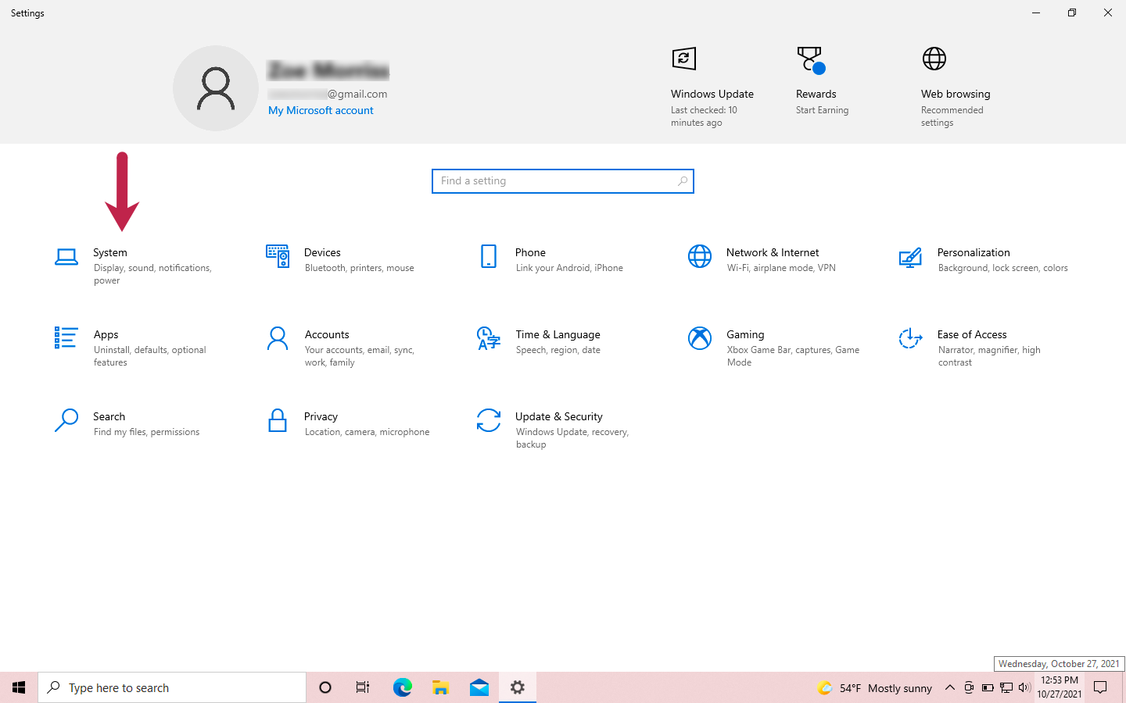Open the Search magnifier category icon
Viewport: 1126px width, 703px height.
(x=66, y=420)
